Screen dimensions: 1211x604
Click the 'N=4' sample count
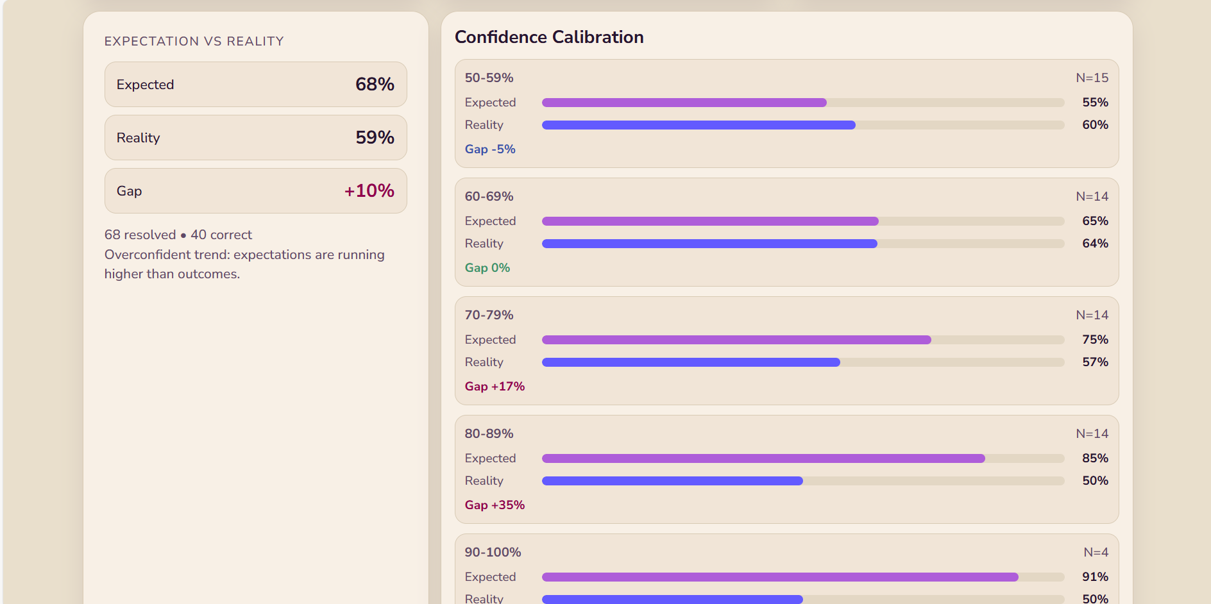[1096, 552]
